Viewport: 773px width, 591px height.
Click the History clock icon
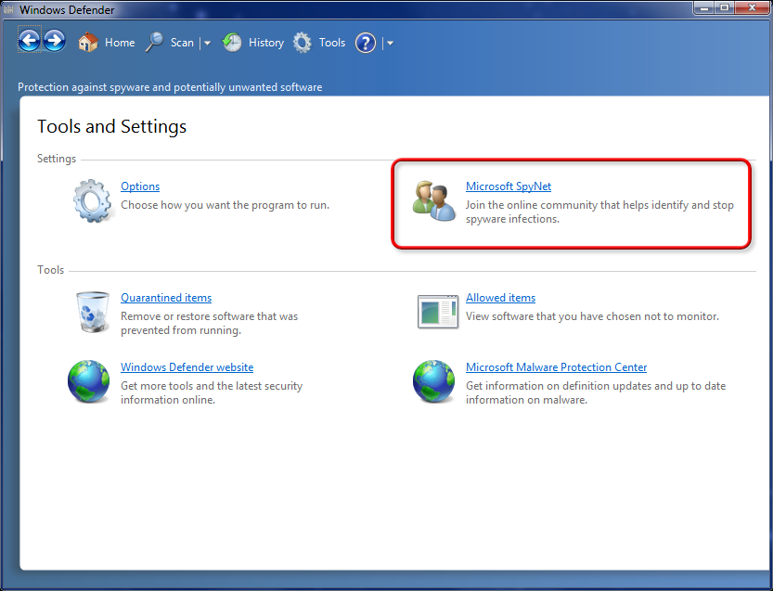pos(233,43)
